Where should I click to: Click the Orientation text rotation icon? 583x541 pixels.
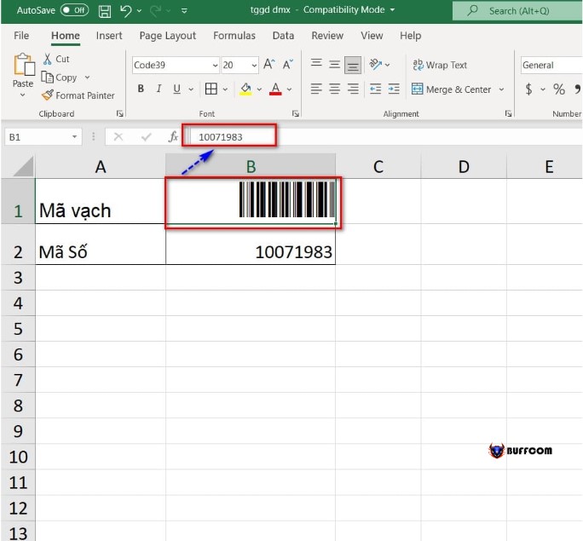tap(376, 64)
